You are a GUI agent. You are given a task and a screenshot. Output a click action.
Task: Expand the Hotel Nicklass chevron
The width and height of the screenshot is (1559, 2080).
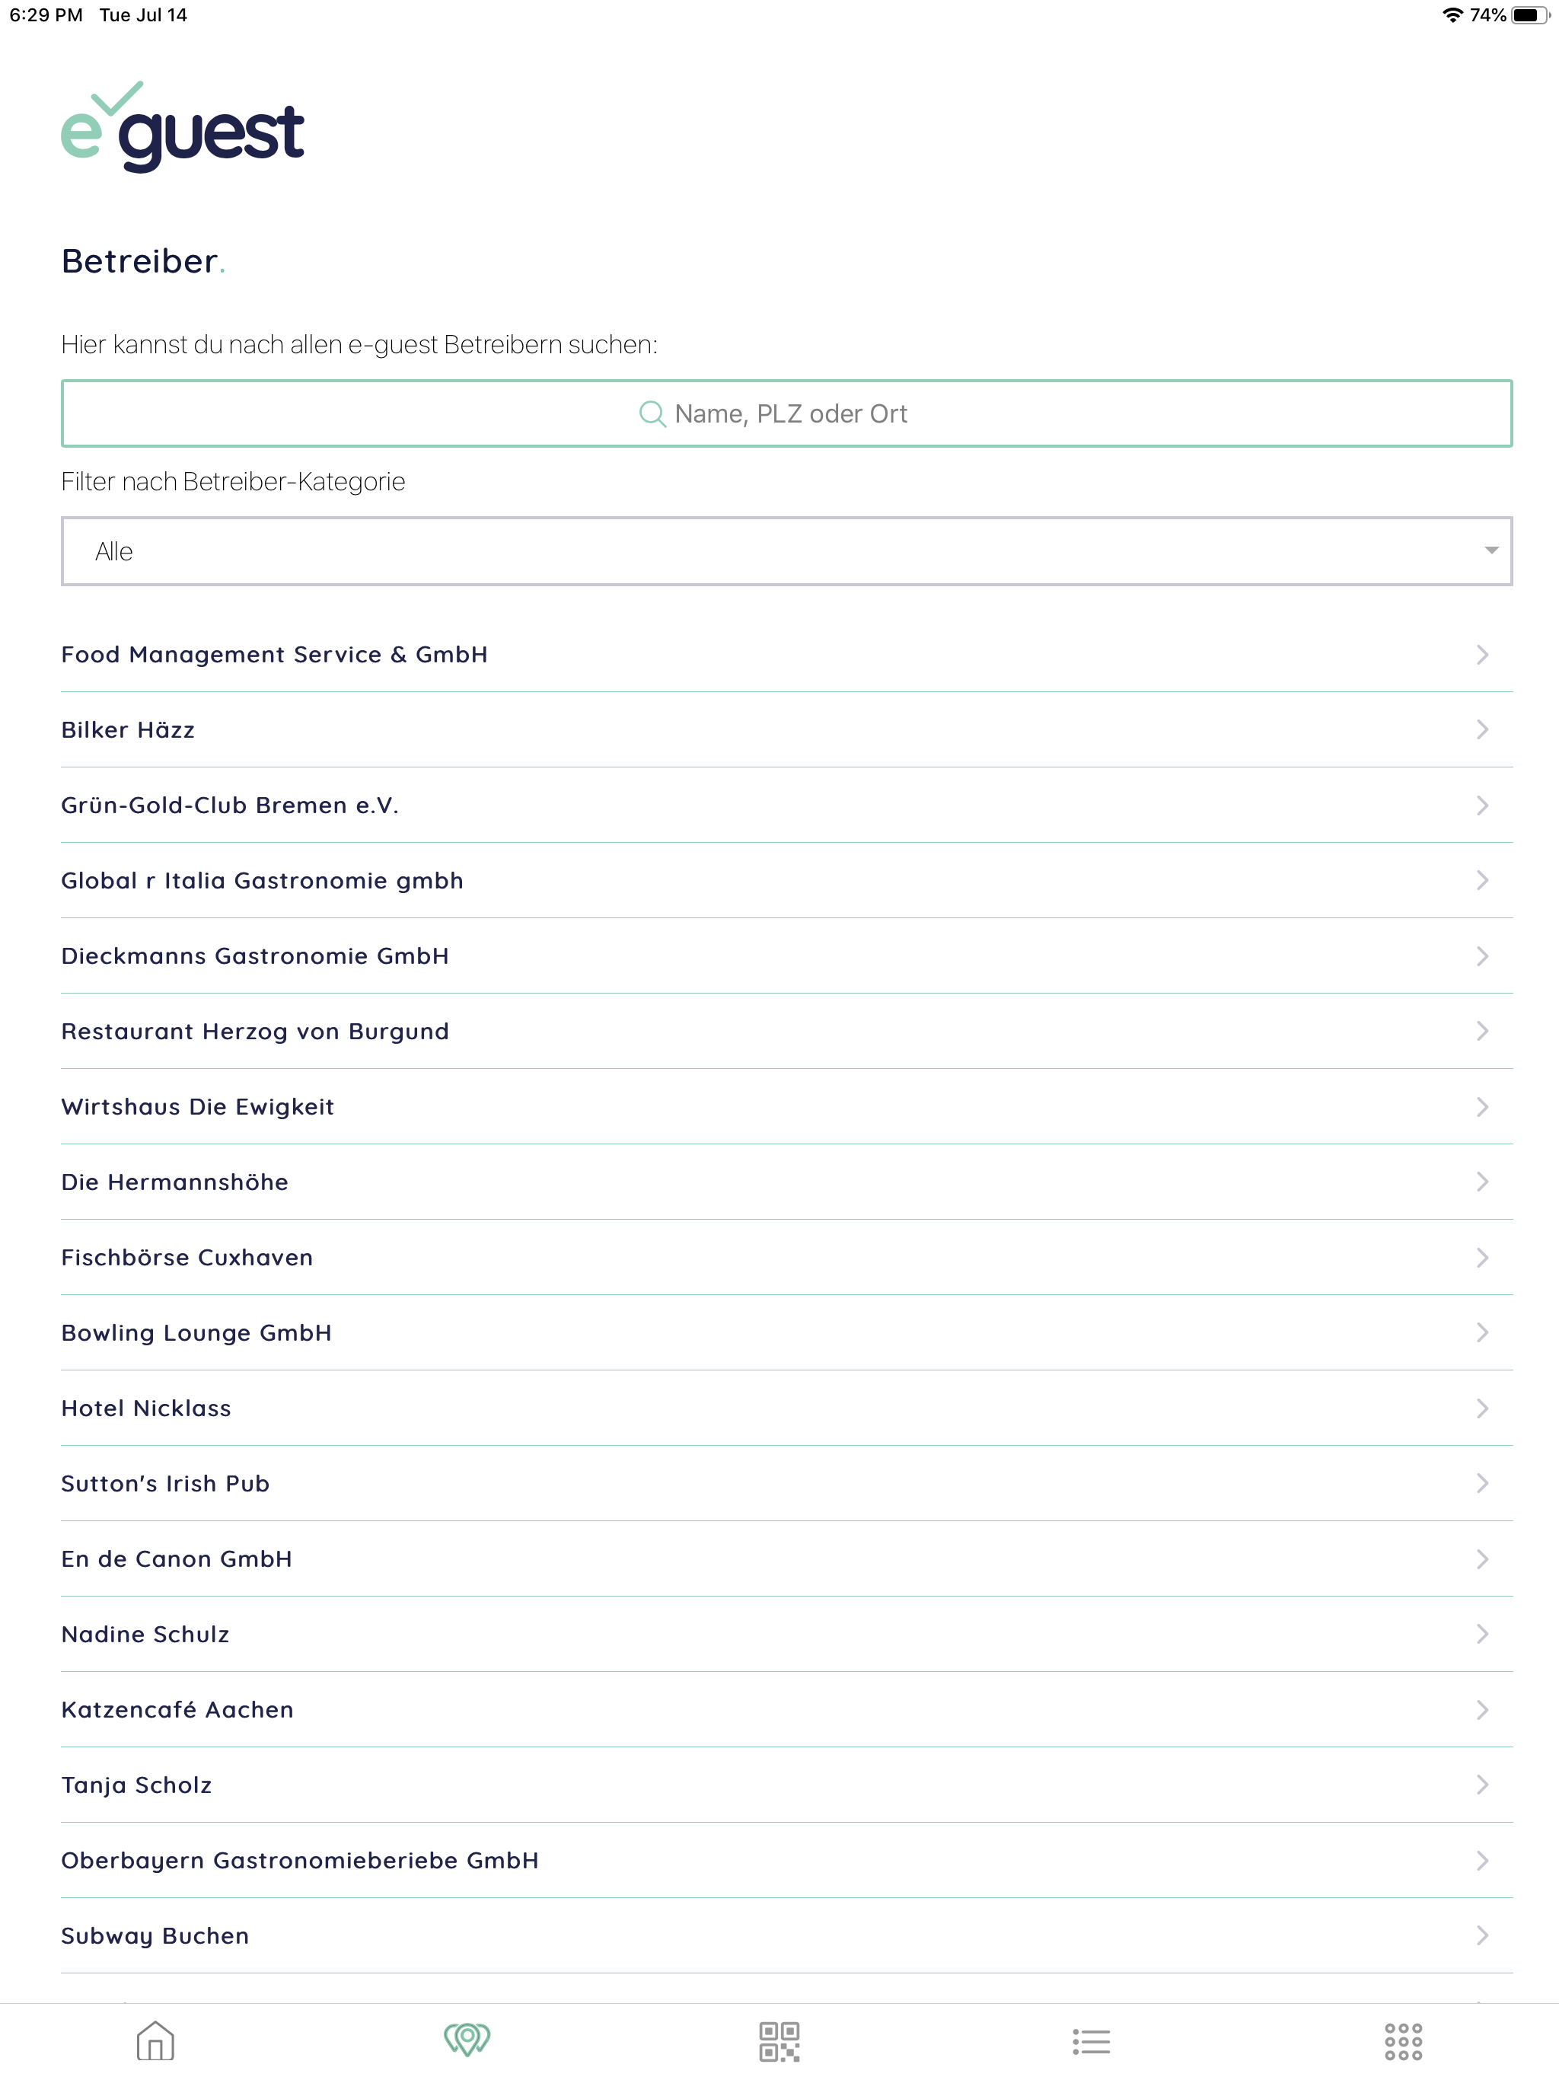[x=1483, y=1408]
